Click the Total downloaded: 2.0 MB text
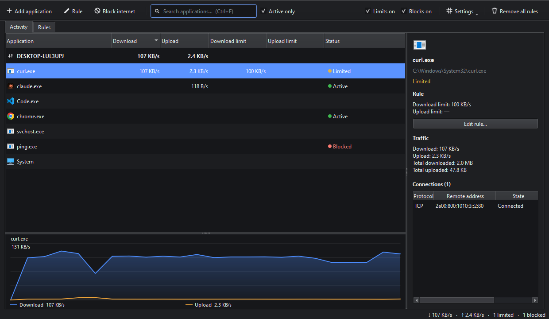The image size is (549, 319). (442, 163)
